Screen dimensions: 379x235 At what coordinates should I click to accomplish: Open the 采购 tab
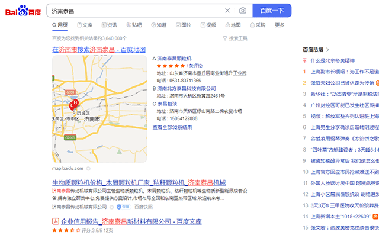[x=258, y=25]
